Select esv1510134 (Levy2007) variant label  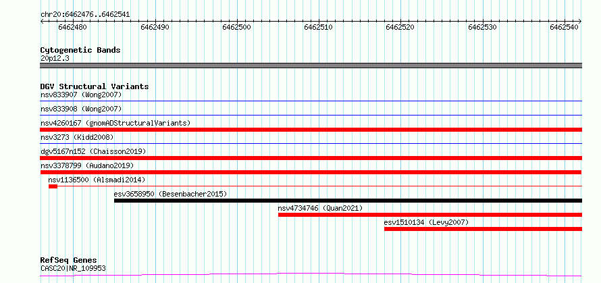click(426, 222)
